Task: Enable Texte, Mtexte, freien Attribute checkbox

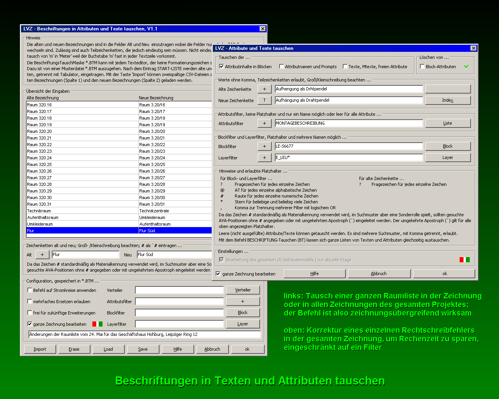Action: (x=345, y=67)
